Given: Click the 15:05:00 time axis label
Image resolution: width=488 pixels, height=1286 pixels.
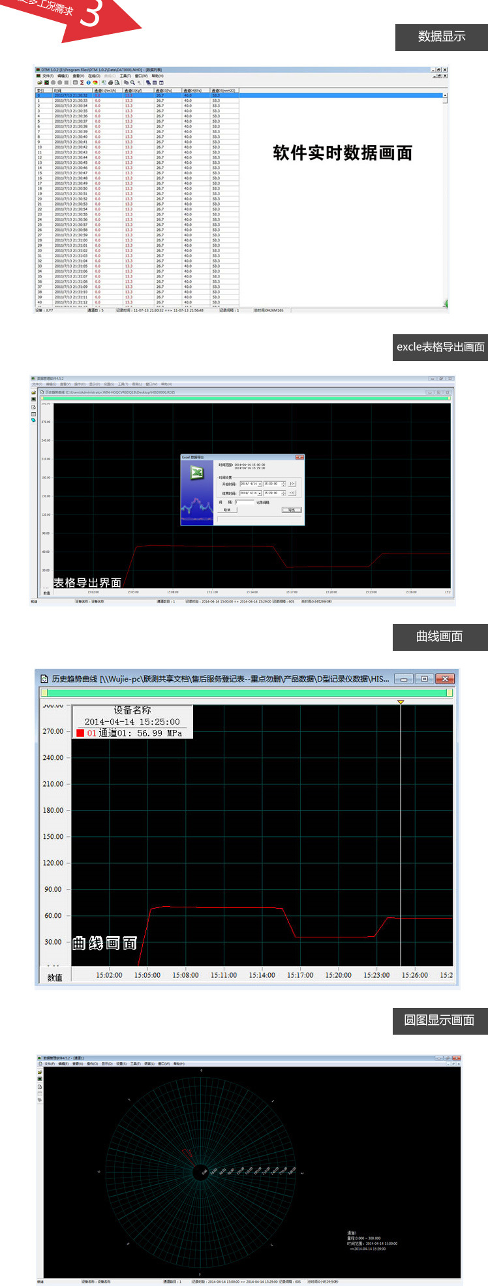Looking at the screenshot, I should [147, 975].
